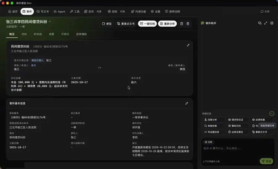The height and width of the screenshot is (169, 278).
Task: Open the 工具 tools menu
Action: 75,11
